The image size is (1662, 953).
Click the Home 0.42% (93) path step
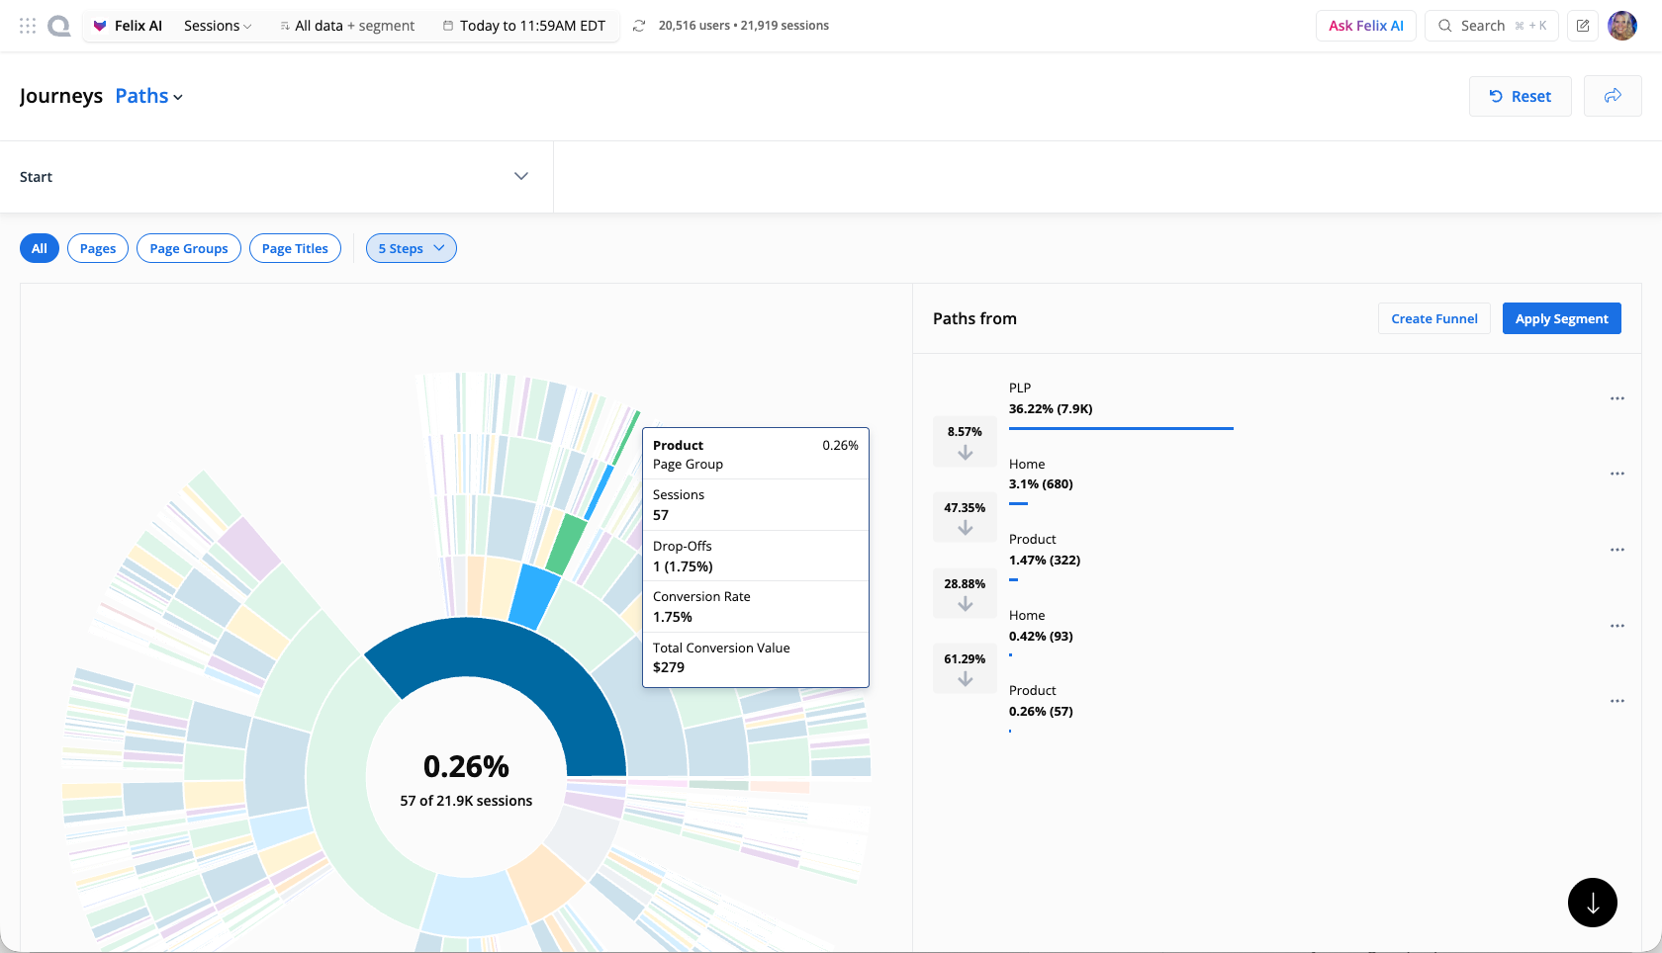click(x=1041, y=633)
